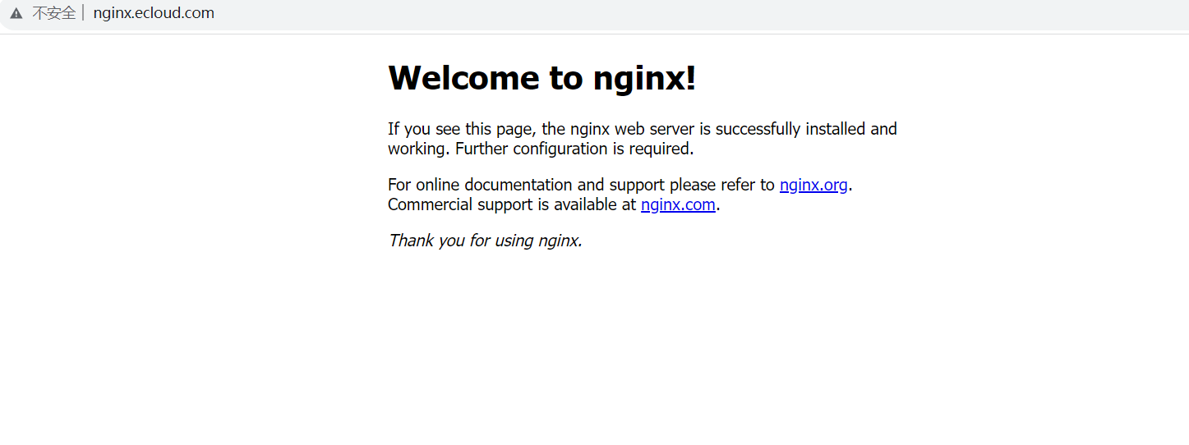Click 'For online documentation and support' text
The width and height of the screenshot is (1189, 445).
(x=526, y=185)
